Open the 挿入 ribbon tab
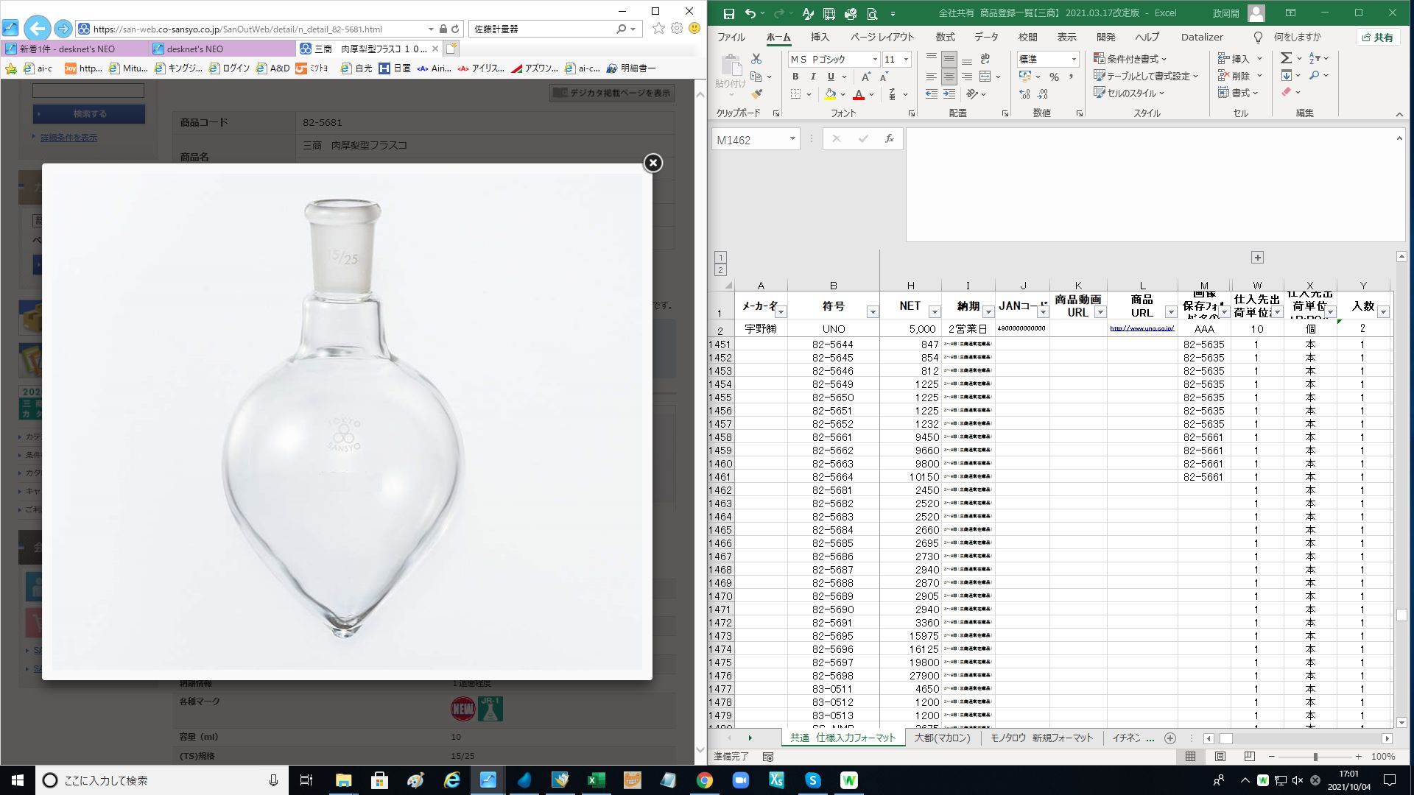Screen dimensions: 1414x795 pyautogui.click(x=820, y=37)
